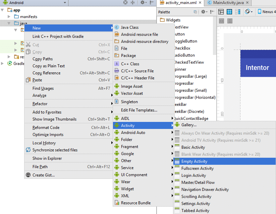
Task: Open the screen orientation icon menu
Action: click(x=249, y=12)
